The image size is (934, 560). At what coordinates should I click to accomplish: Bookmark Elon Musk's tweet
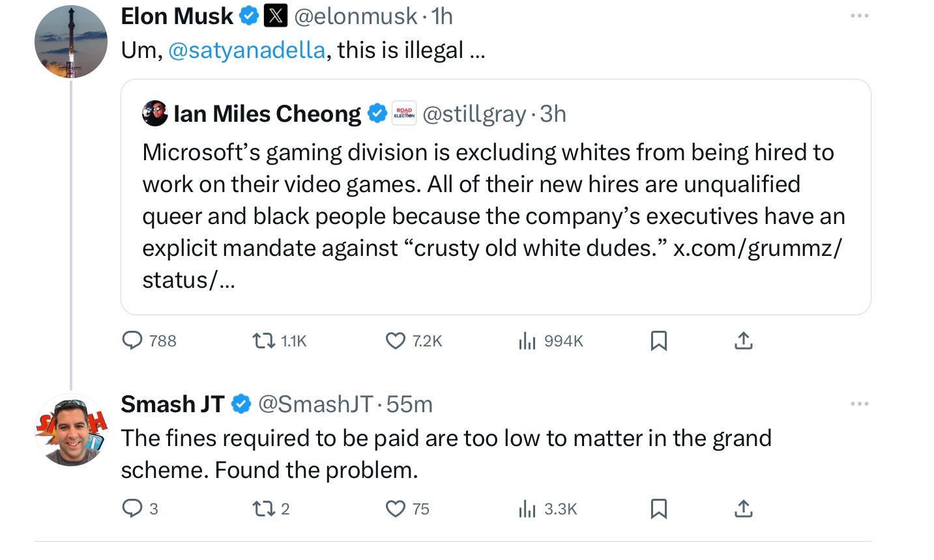pos(659,341)
